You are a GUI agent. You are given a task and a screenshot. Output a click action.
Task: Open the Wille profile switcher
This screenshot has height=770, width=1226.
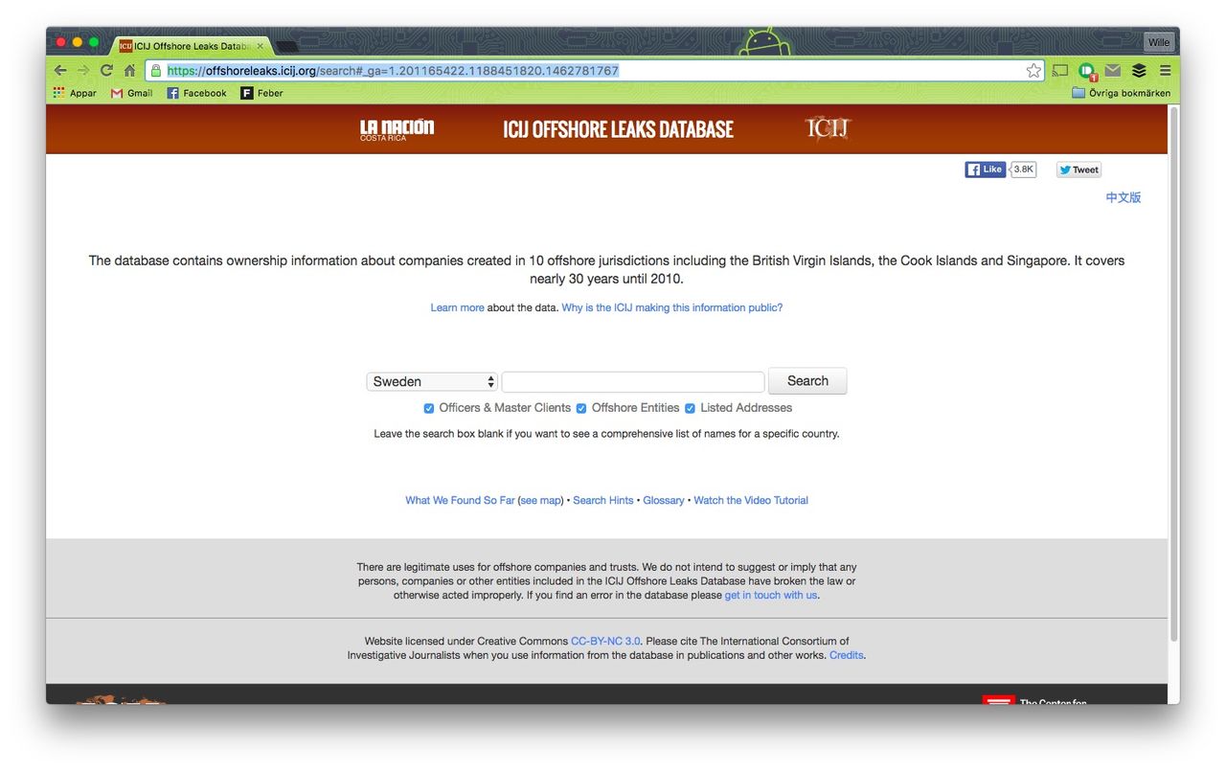point(1159,42)
